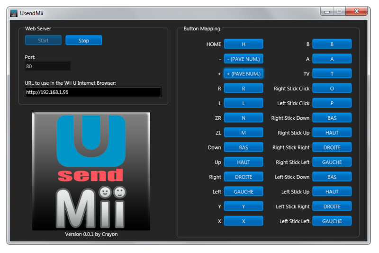Click the UsendMii title bar app icon

coord(14,12)
